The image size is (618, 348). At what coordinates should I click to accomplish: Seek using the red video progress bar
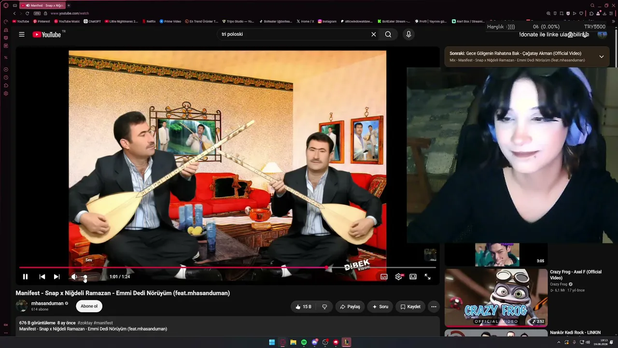click(227, 267)
